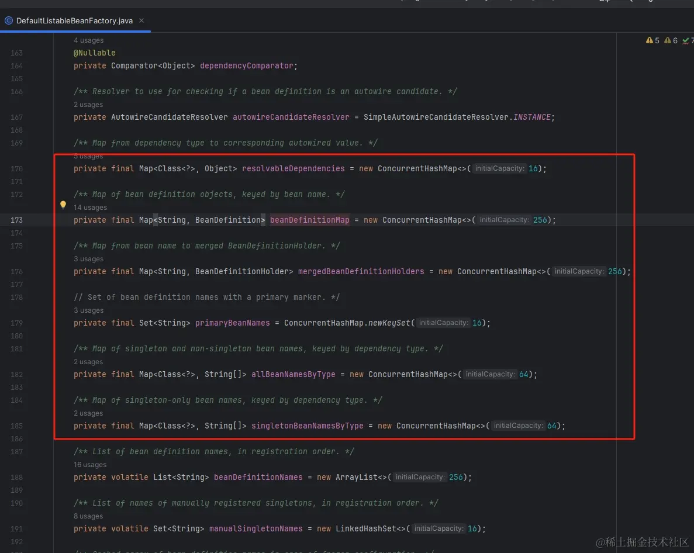Image resolution: width=694 pixels, height=553 pixels.
Task: Open the warnings indicator showing 5
Action: 653,40
